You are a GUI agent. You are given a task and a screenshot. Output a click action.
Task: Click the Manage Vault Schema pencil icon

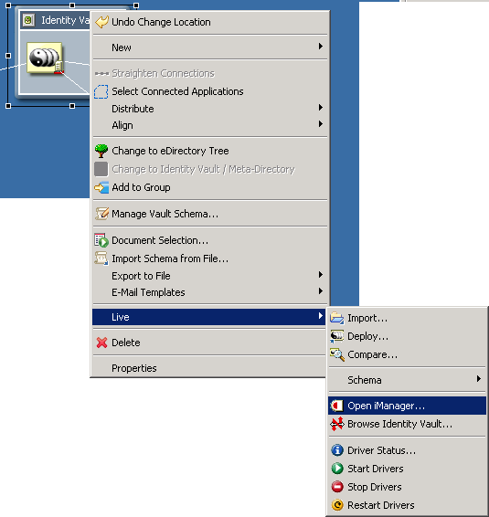101,214
